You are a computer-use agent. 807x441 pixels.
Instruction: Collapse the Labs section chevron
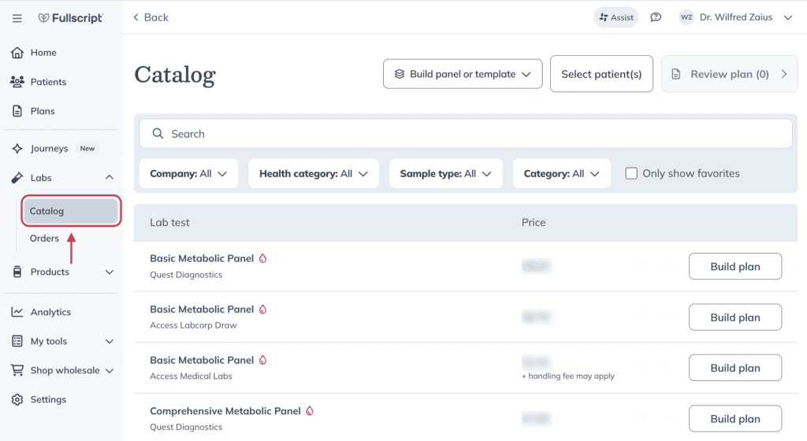pos(110,177)
